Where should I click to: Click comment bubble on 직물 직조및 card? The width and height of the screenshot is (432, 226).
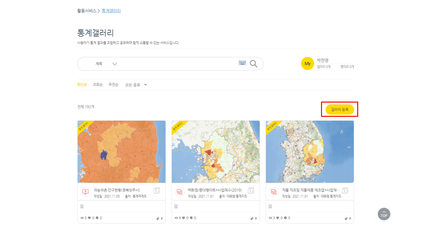point(285,218)
